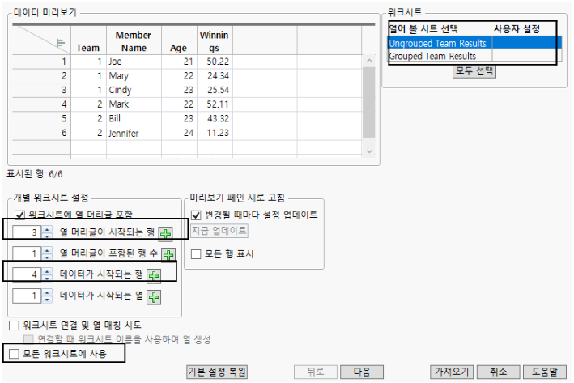Screen dimensions: 574x383
Task: Click the data table corner filter icon
Action: [61, 43]
